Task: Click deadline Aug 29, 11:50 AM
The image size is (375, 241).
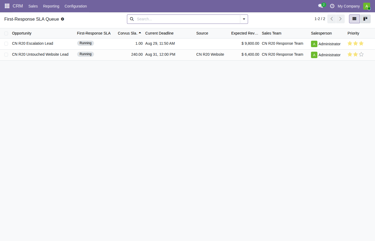Action: point(160,43)
